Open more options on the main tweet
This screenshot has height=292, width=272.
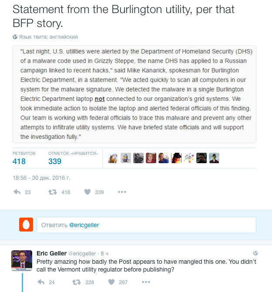tap(122, 192)
